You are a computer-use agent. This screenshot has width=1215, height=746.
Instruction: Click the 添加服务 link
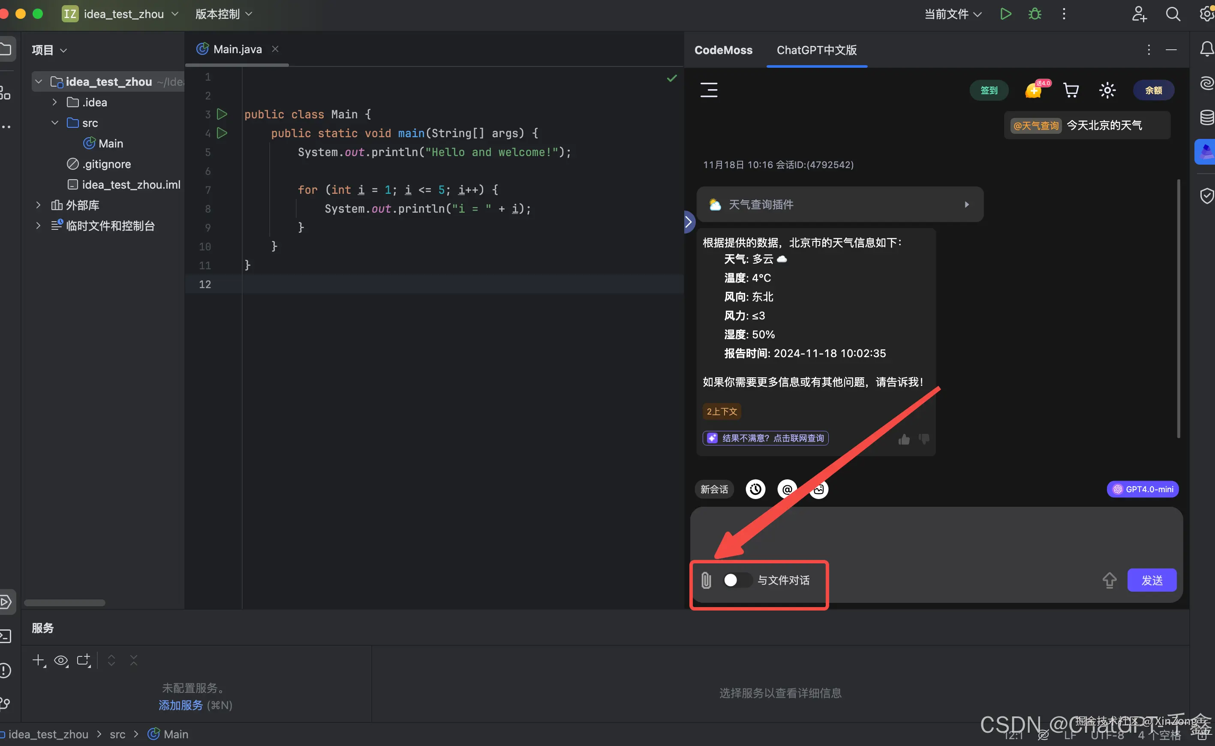click(180, 705)
